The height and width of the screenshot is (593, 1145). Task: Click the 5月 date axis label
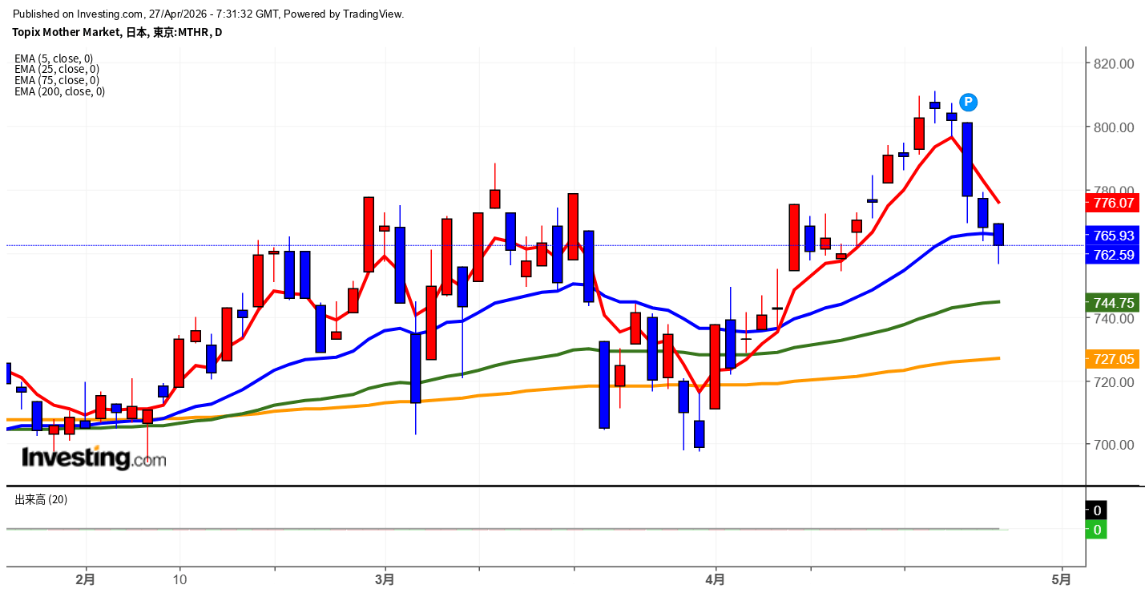(x=1062, y=579)
